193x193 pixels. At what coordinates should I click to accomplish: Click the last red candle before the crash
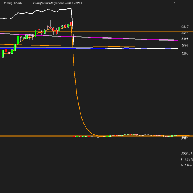coord(71,24)
